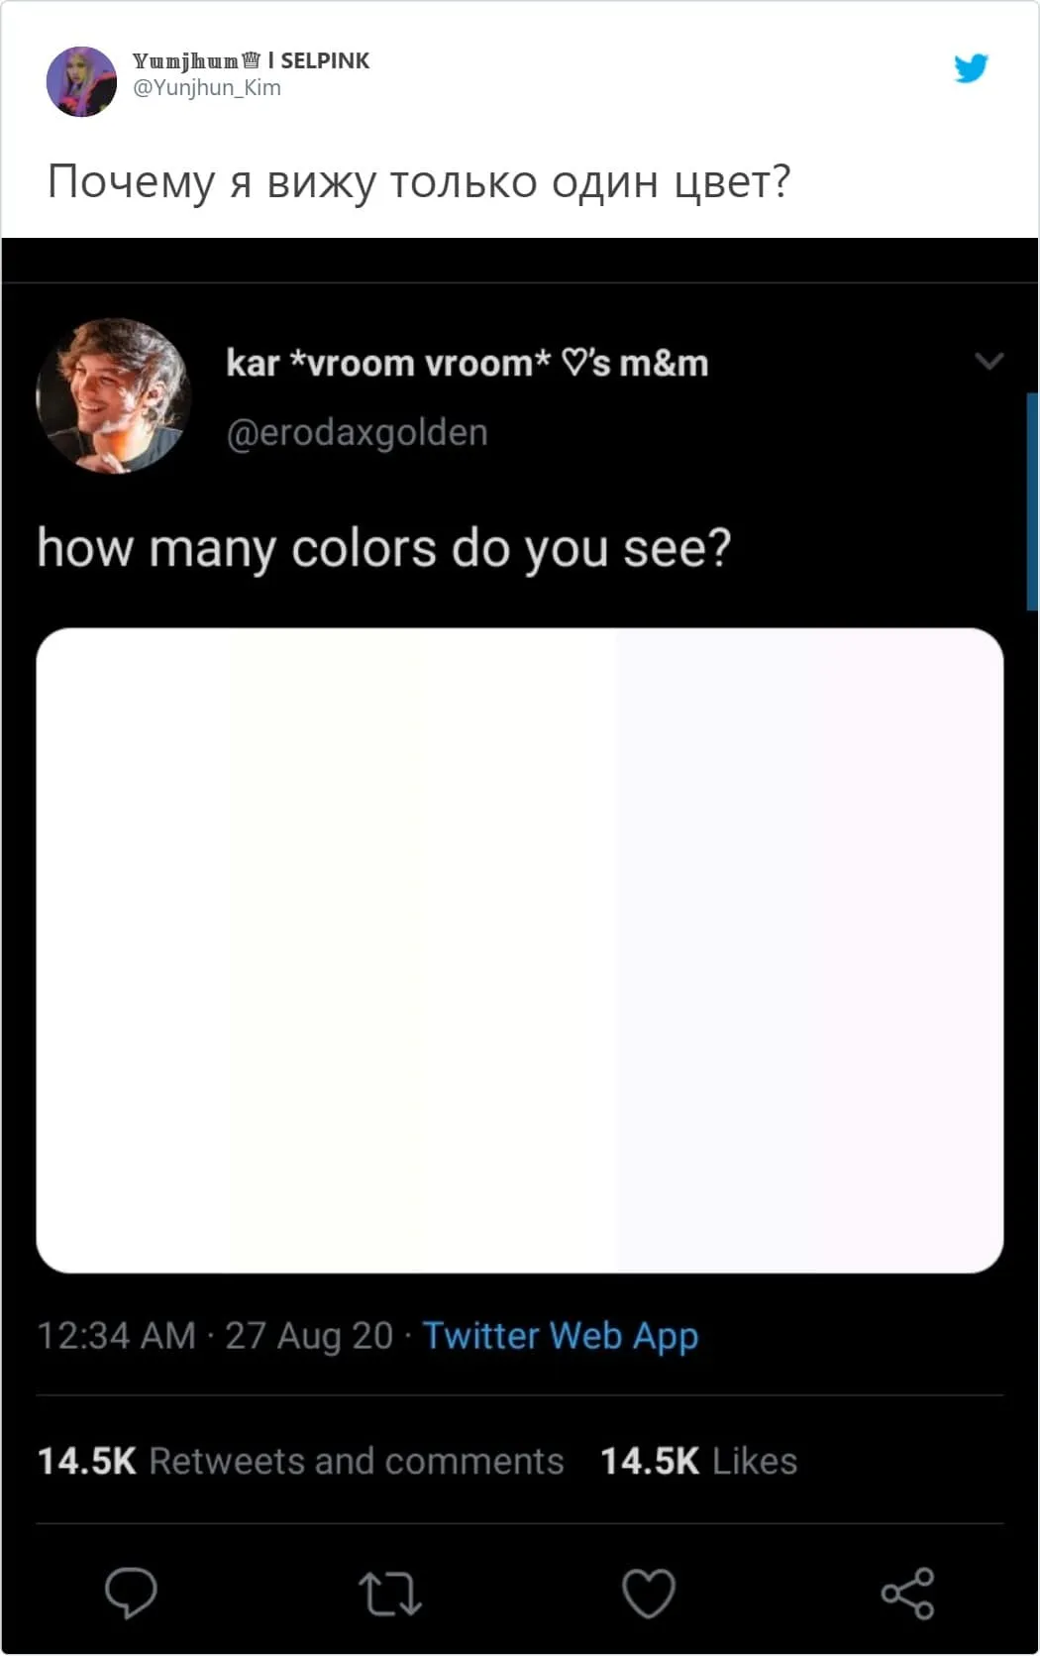Open the share icon
The width and height of the screenshot is (1040, 1656).
coord(908,1593)
